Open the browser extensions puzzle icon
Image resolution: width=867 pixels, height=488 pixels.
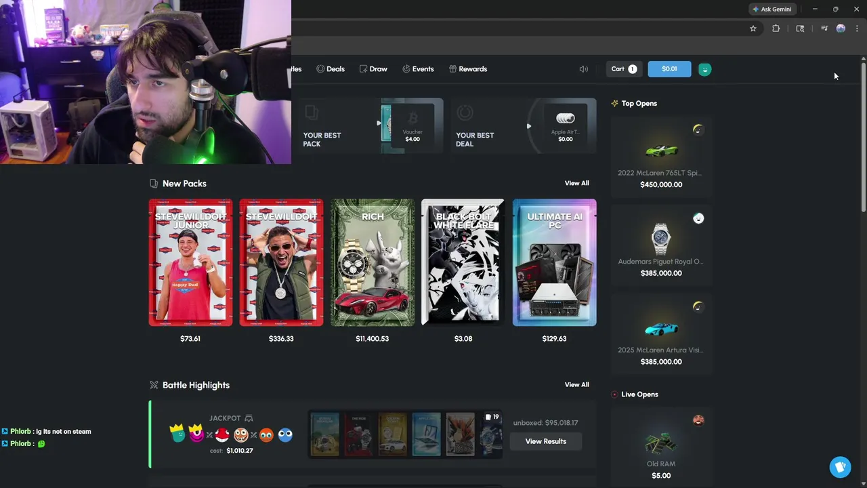[776, 28]
